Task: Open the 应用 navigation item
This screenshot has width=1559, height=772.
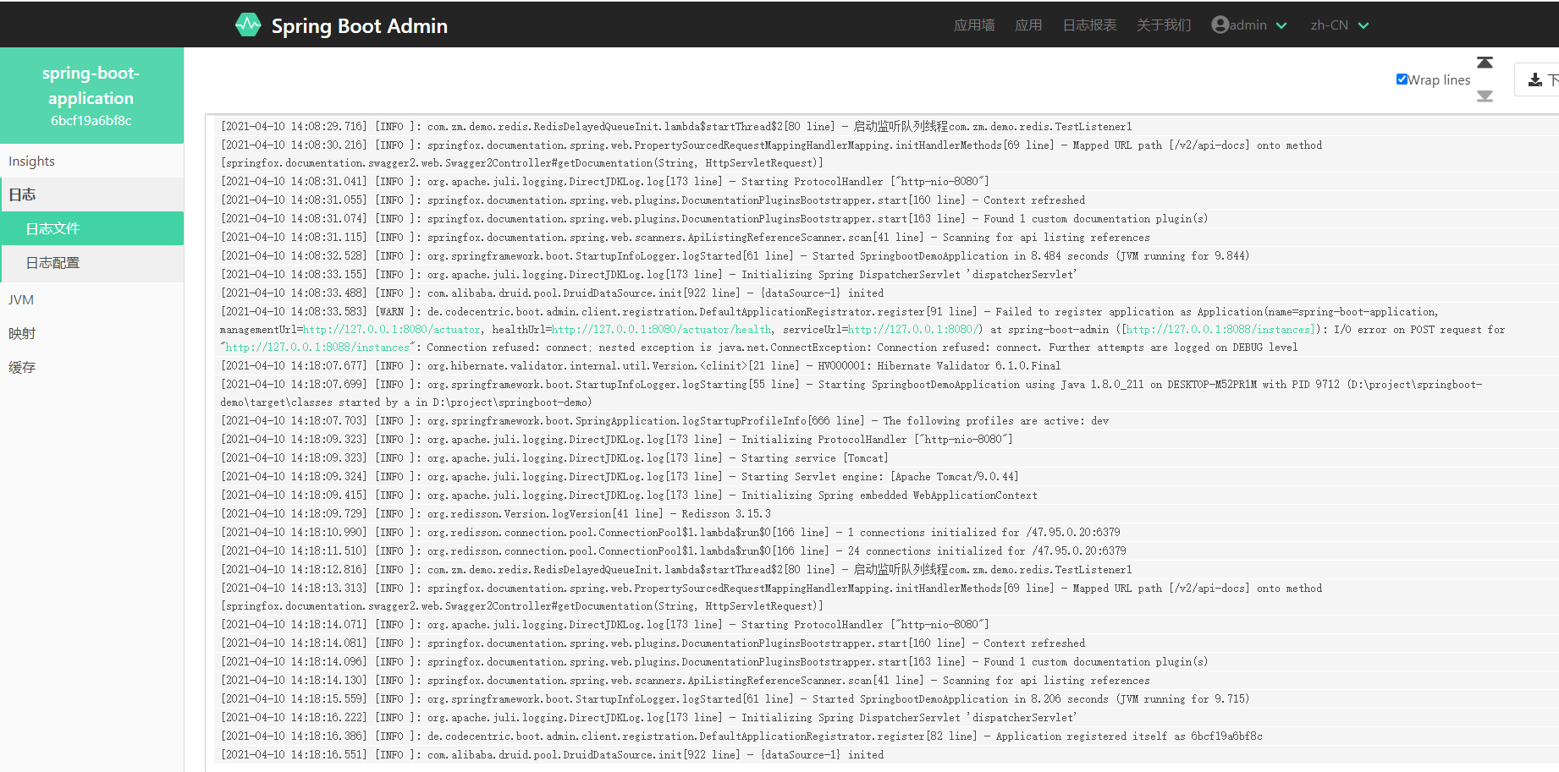Action: click(1028, 25)
